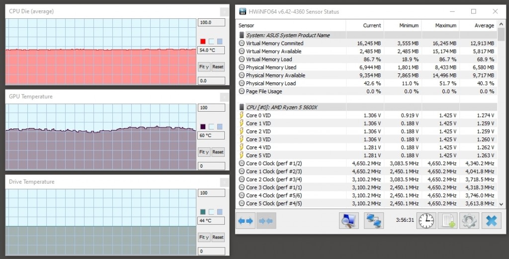The height and width of the screenshot is (259, 509).
Task: Click the CPU Die graph corner button
Action: coord(224,12)
